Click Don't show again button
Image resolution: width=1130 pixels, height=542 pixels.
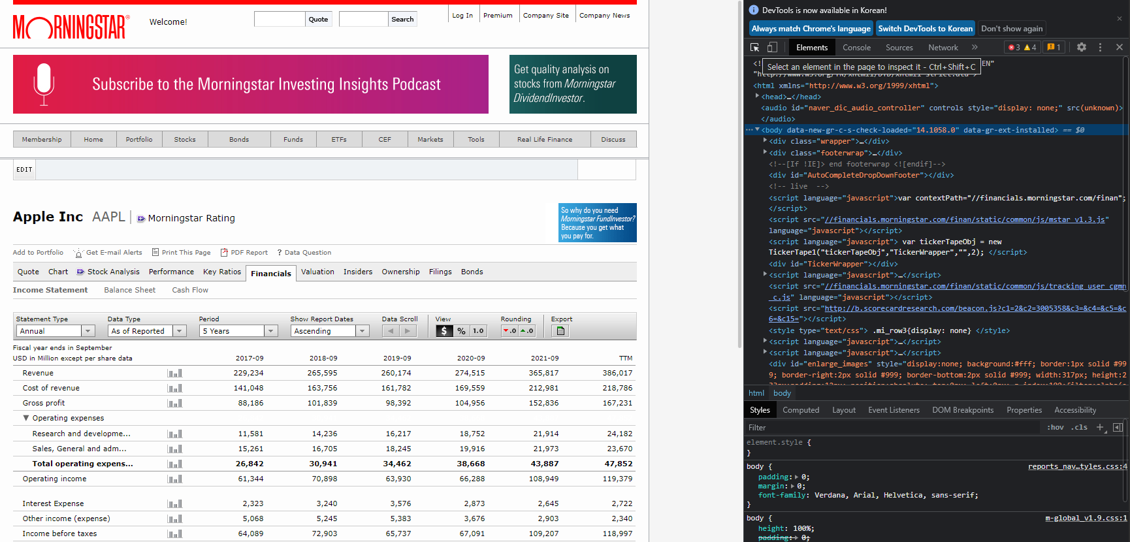(x=1011, y=29)
